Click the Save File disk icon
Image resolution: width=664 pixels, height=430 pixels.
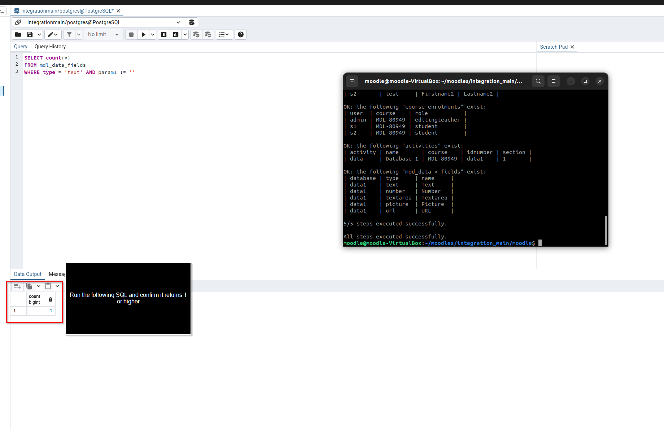point(30,35)
